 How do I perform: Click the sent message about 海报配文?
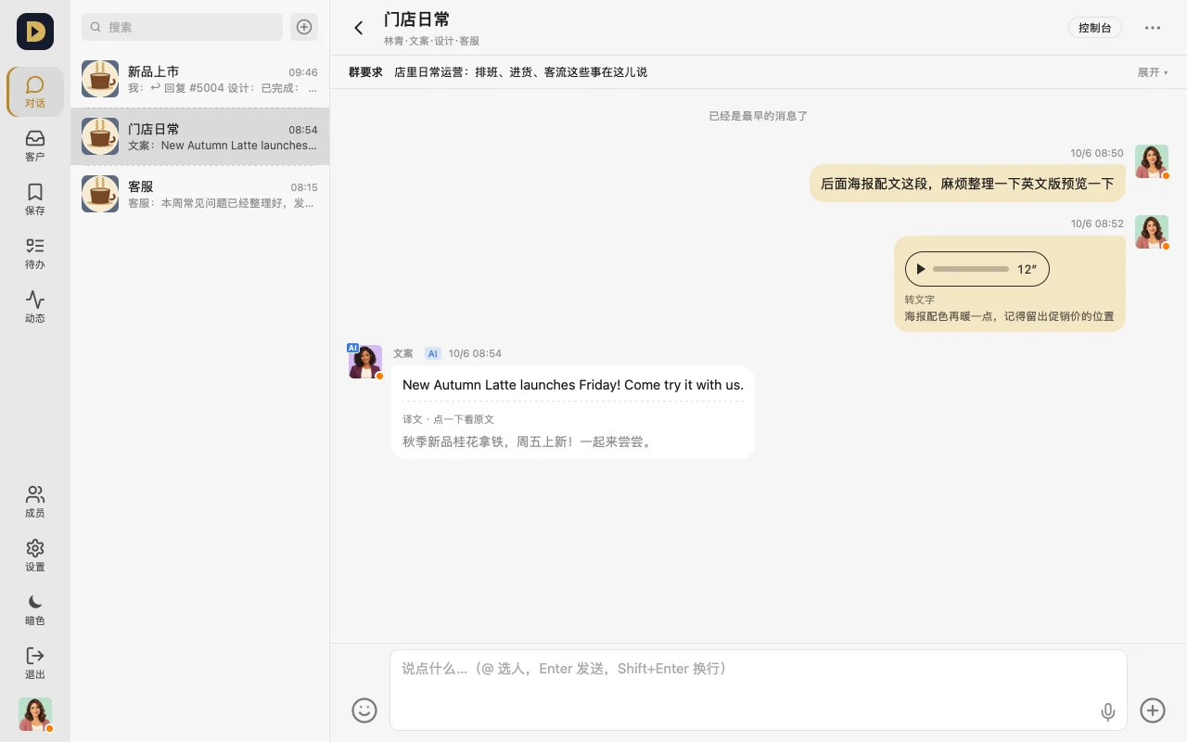(967, 184)
